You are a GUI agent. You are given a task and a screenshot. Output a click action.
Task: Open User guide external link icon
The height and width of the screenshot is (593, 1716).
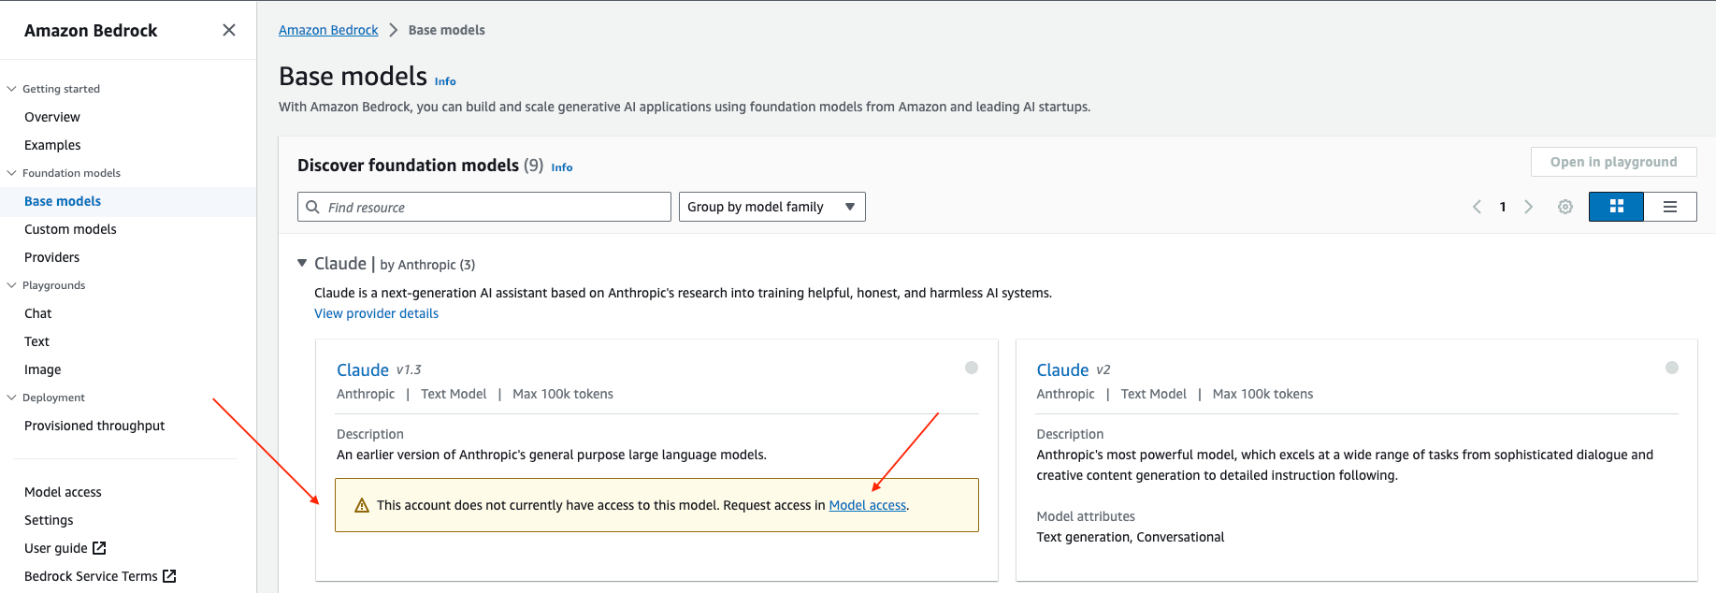pyautogui.click(x=99, y=548)
